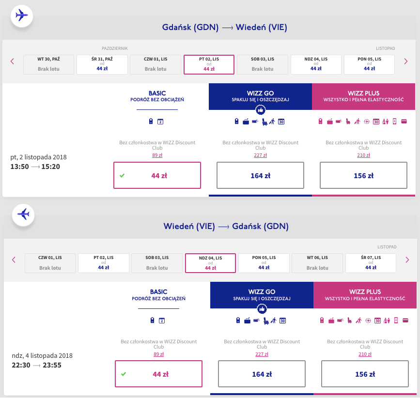Viewport: 420px width, 398px height.
Task: Click the Gdańsk (GDN) → Wiedeń (VIE) heading
Action: point(224,27)
